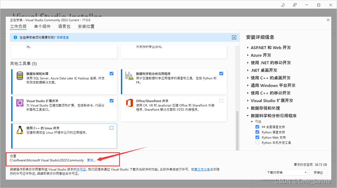Switch to 工作负荷 tab
Viewport: 337px width, 188px height.
pyautogui.click(x=18, y=26)
